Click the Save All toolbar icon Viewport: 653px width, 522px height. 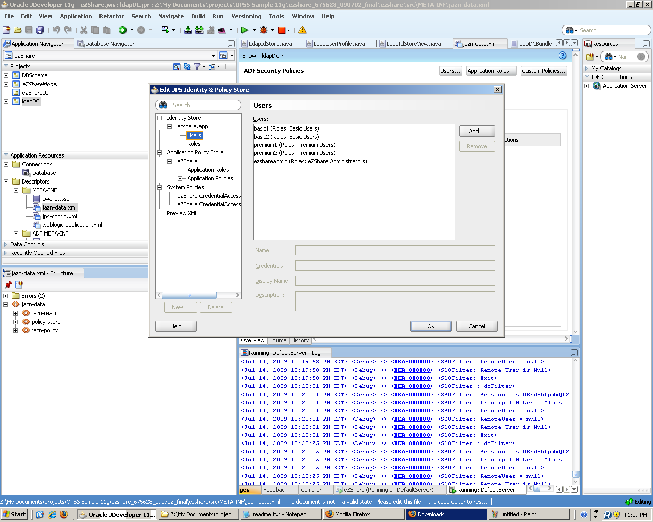(x=39, y=30)
